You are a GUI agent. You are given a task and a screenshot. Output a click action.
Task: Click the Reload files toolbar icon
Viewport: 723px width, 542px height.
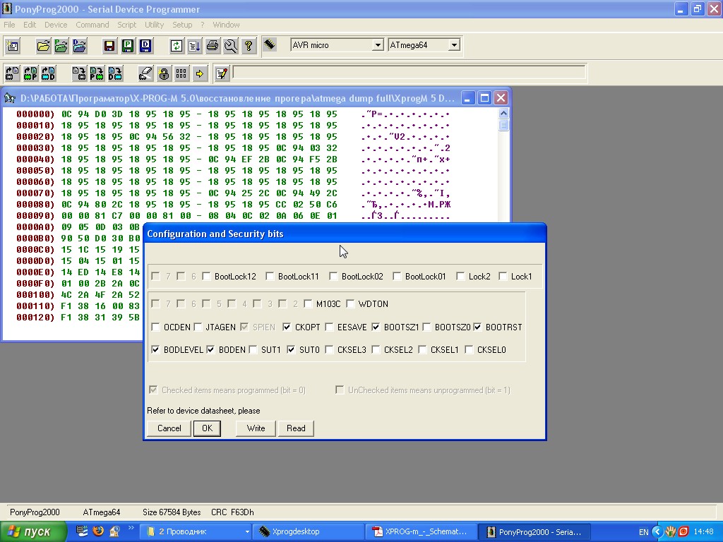[176, 46]
